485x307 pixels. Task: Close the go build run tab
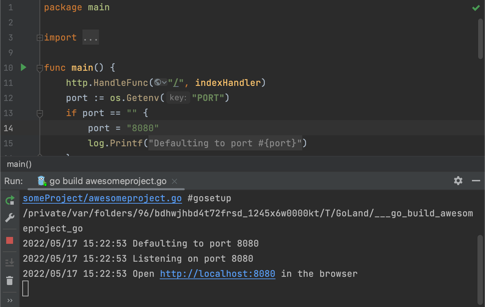click(174, 181)
